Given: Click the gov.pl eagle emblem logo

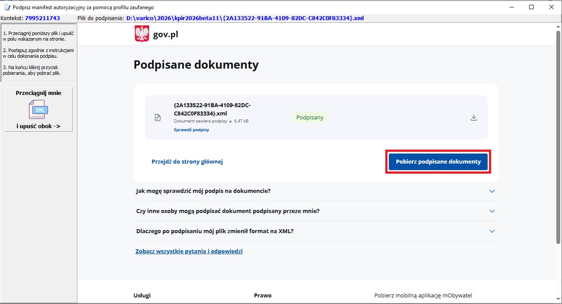Looking at the screenshot, I should (x=142, y=34).
